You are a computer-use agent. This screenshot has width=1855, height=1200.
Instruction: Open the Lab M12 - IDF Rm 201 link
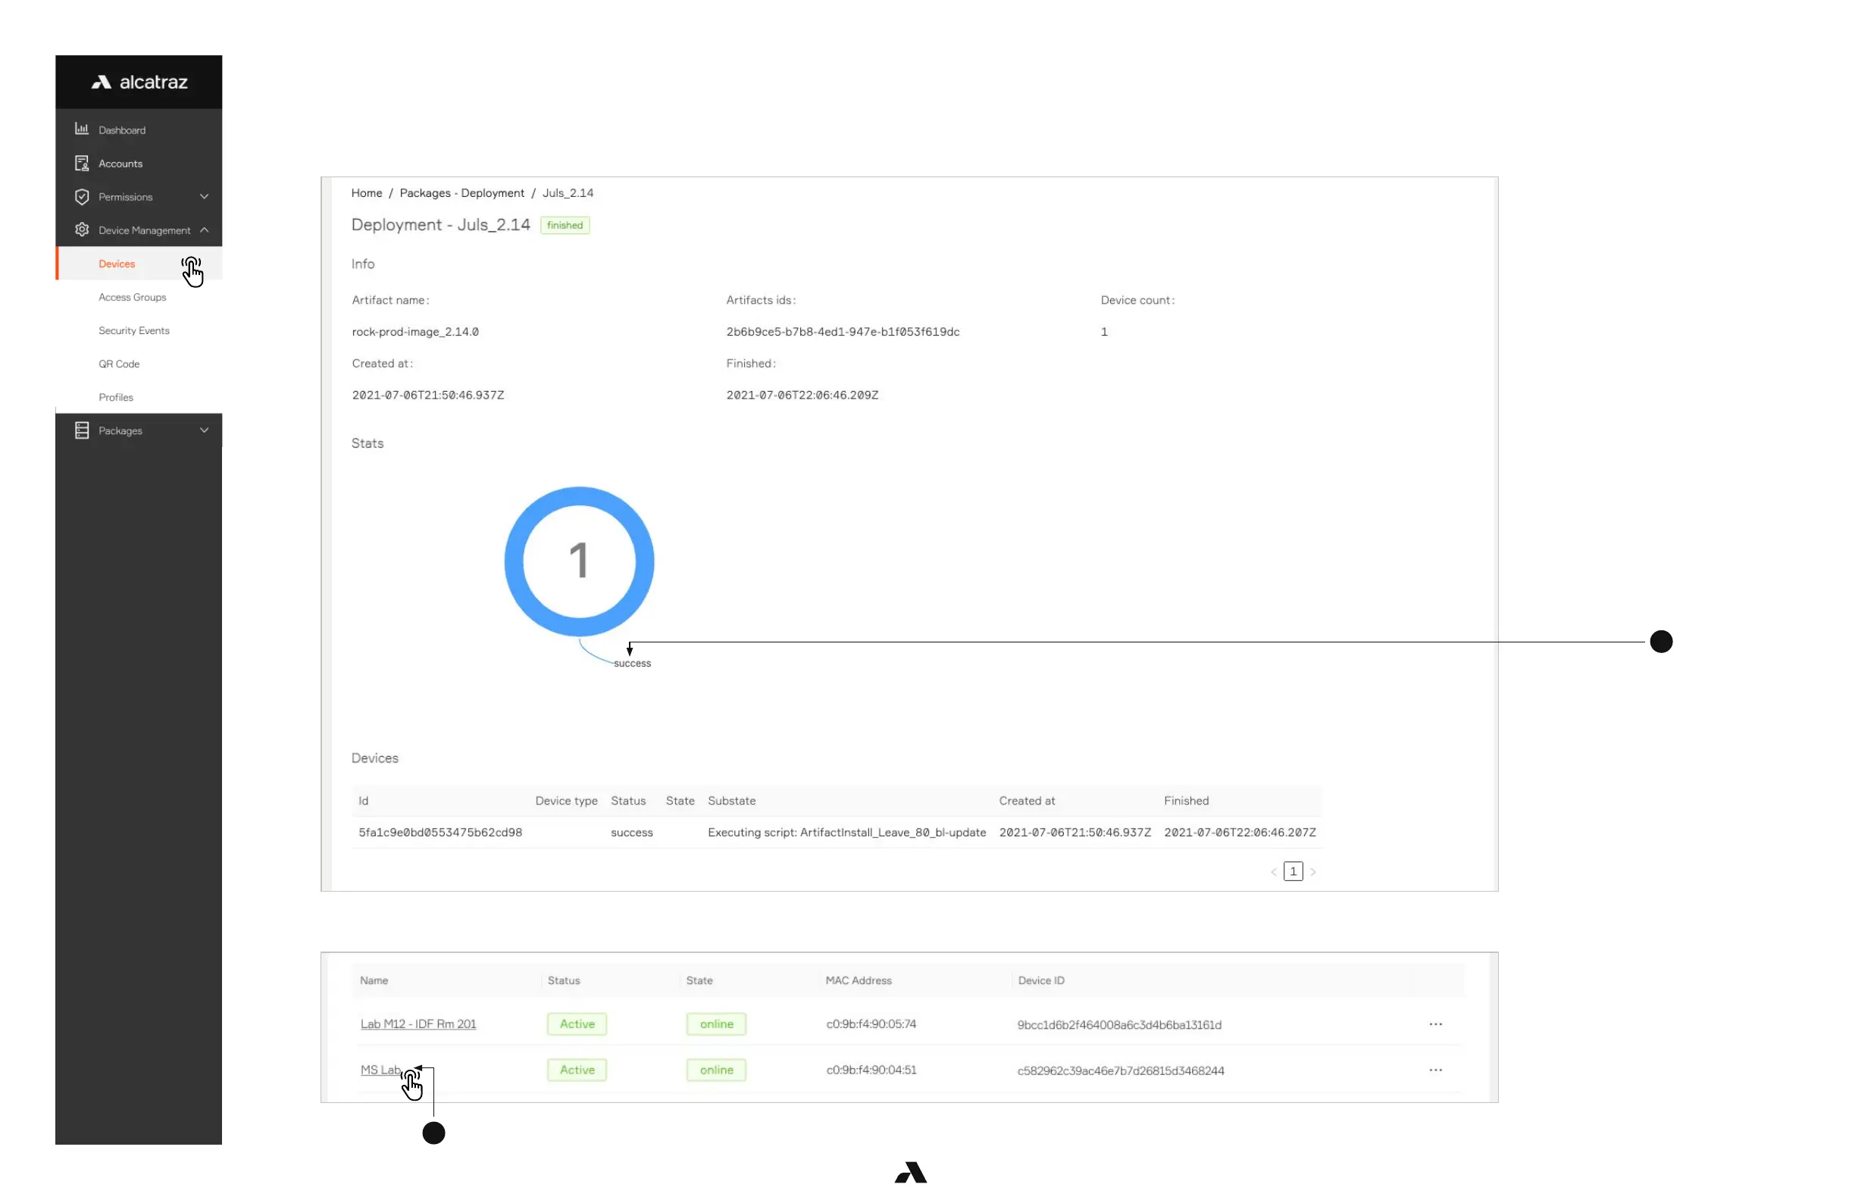pyautogui.click(x=418, y=1024)
